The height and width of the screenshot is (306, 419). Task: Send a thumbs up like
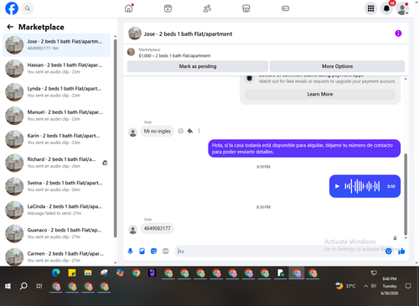click(x=401, y=251)
